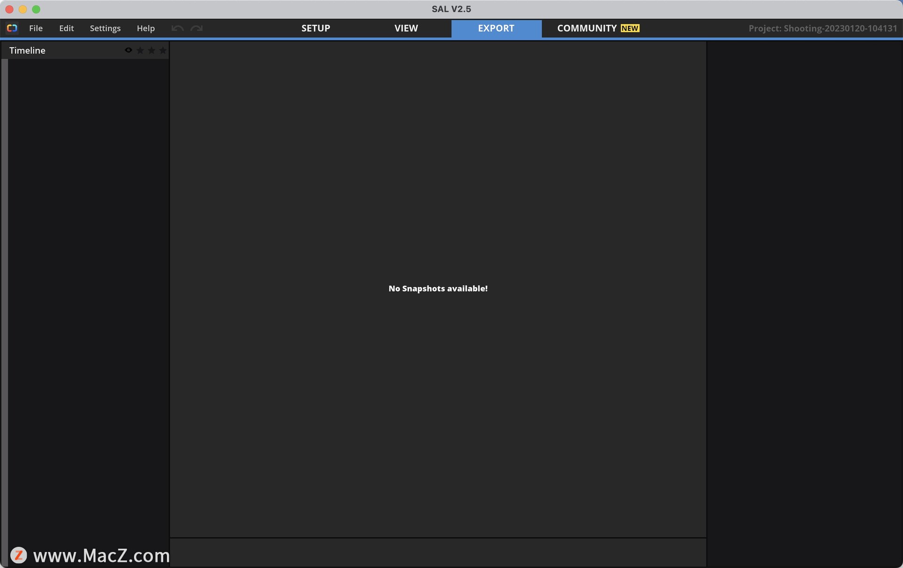Click the yellow NEW badge
This screenshot has height=568, width=903.
coord(630,28)
